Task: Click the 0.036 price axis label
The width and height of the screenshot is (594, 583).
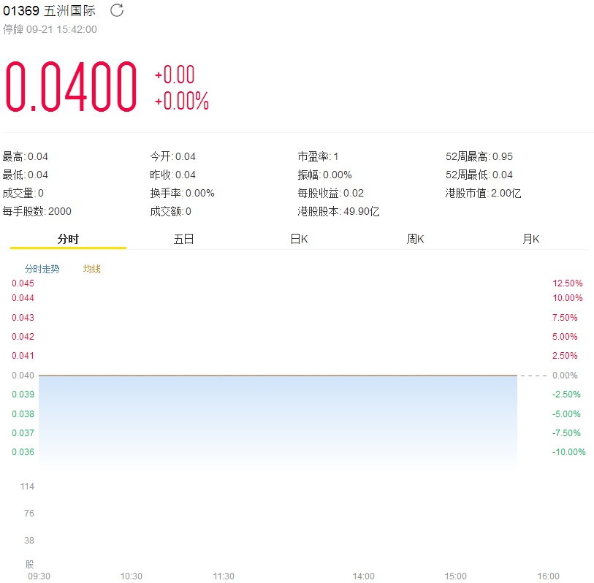Action: (x=23, y=452)
